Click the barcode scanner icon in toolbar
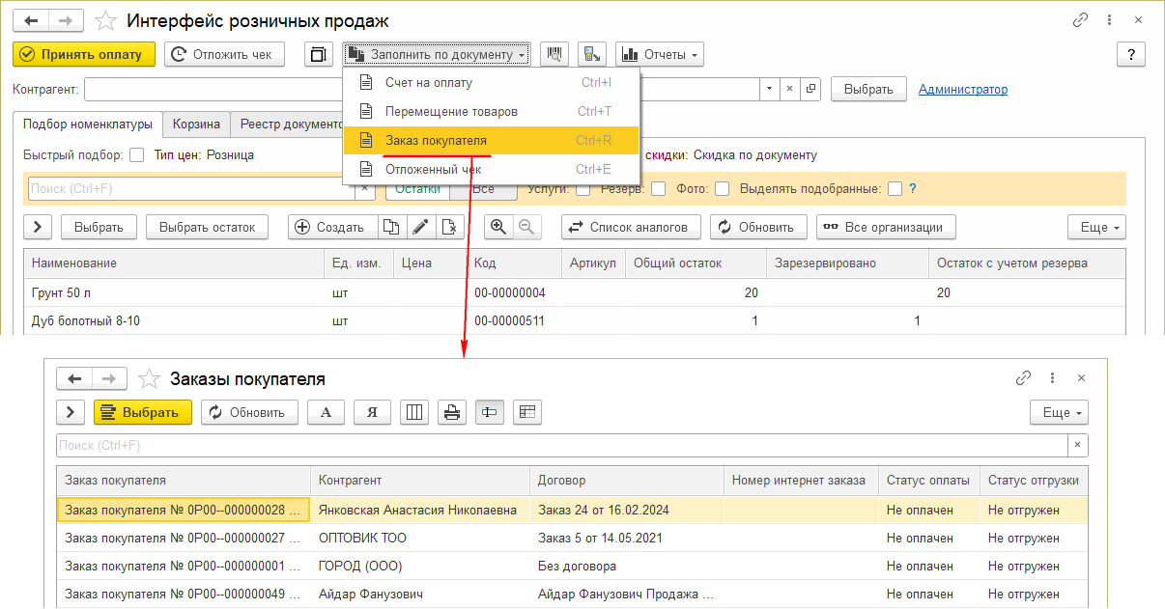Screen dimensions: 1165x609 click(x=554, y=55)
